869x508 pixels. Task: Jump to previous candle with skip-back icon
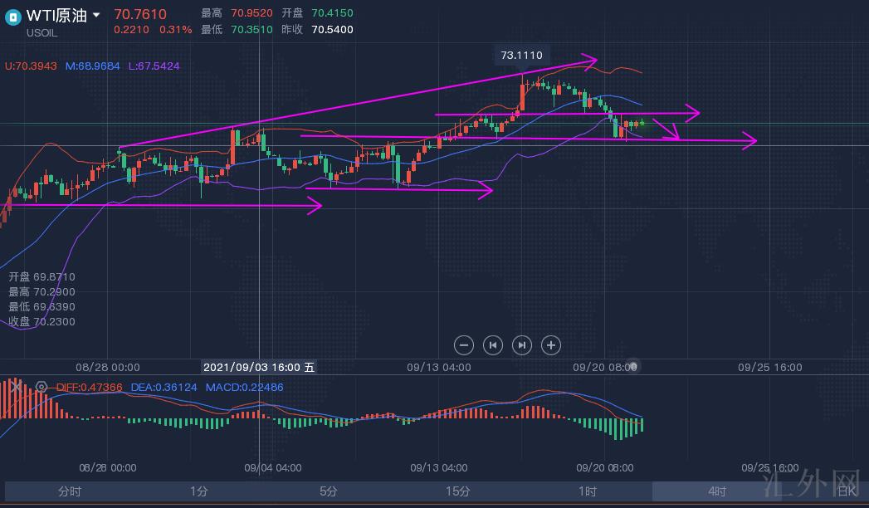(x=493, y=344)
